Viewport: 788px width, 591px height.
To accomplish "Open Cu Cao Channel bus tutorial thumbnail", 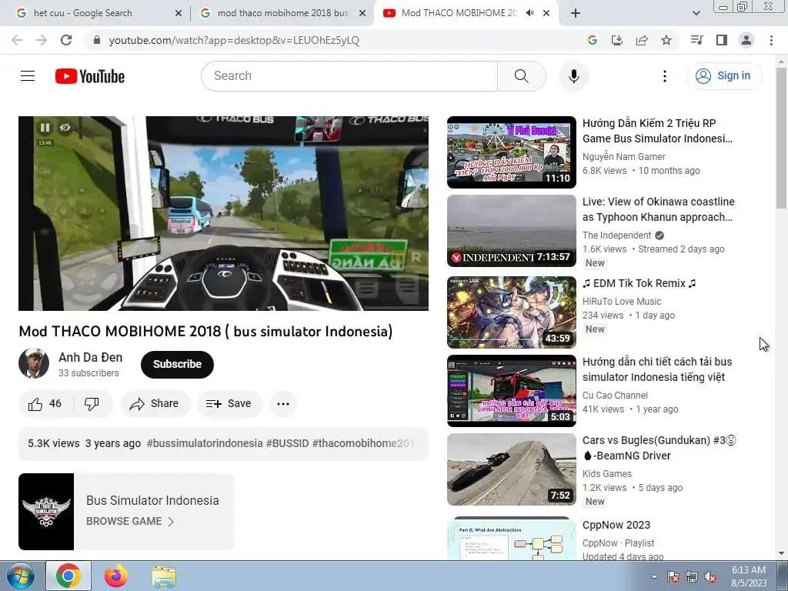I will click(512, 390).
